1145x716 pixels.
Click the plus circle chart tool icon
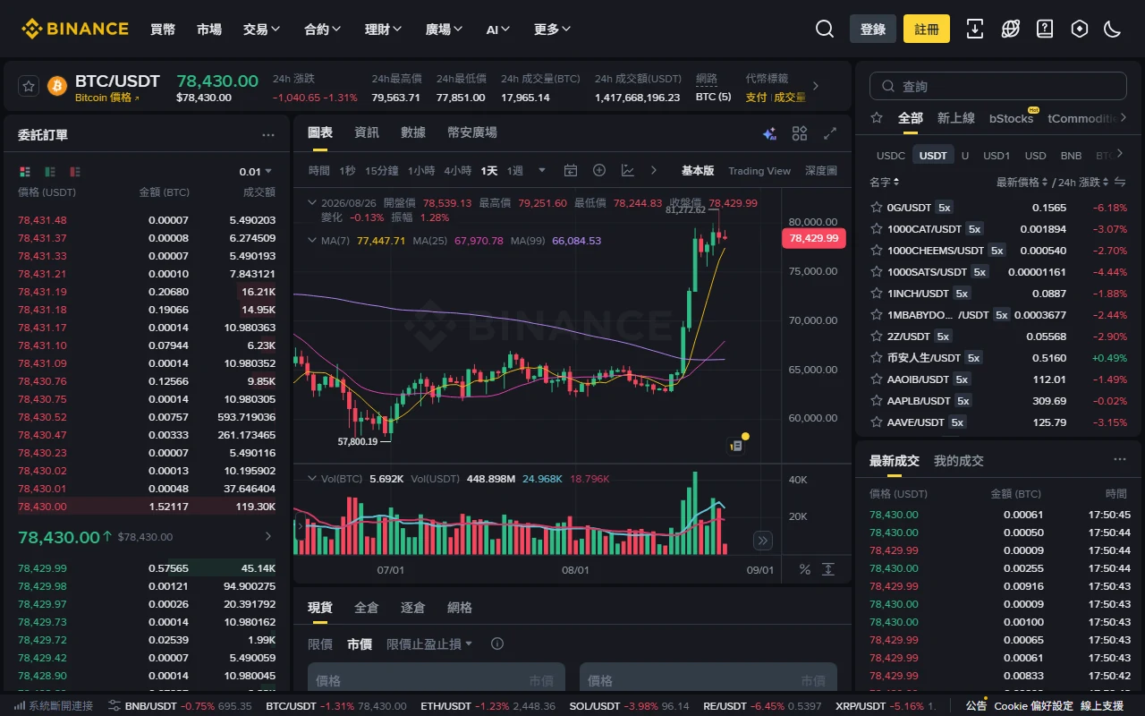pos(599,170)
